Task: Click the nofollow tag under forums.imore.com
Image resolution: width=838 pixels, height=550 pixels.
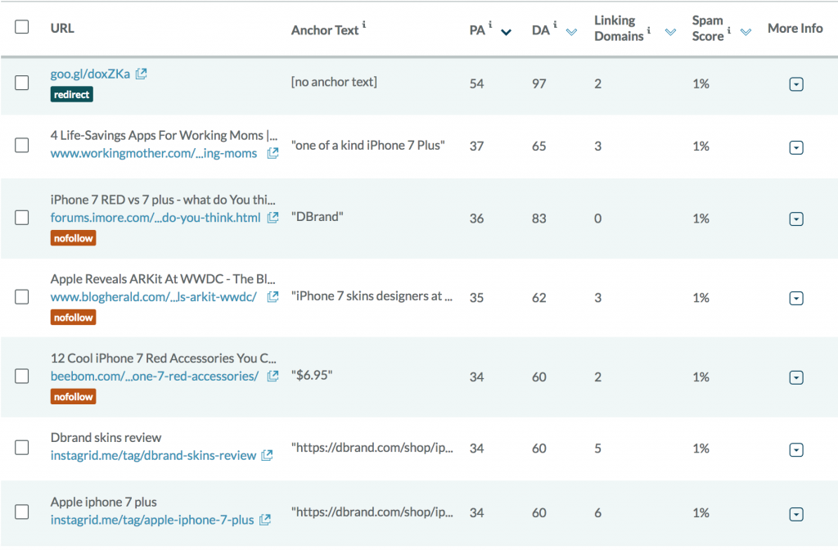Action: tap(73, 238)
